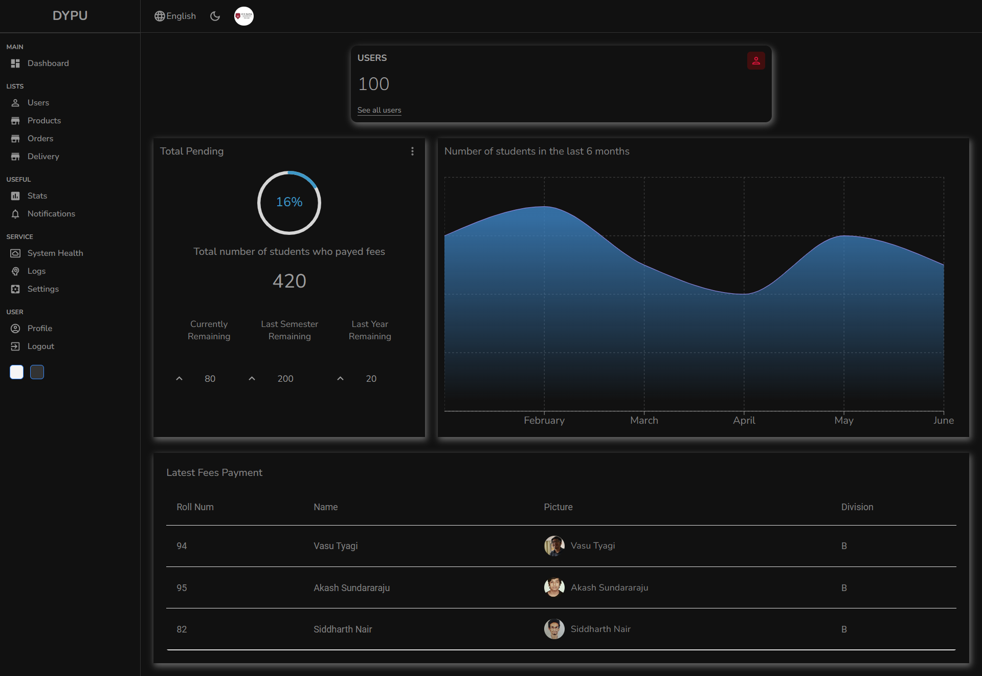Click the English language selector
982x676 pixels.
(x=175, y=16)
